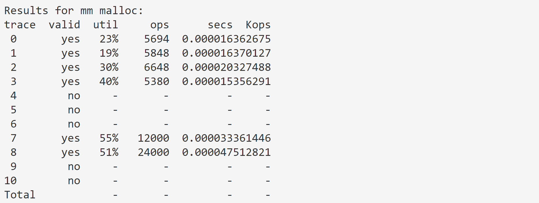Click the 'Results for mm malloc:' heading
This screenshot has height=203, width=539.
click(x=74, y=11)
